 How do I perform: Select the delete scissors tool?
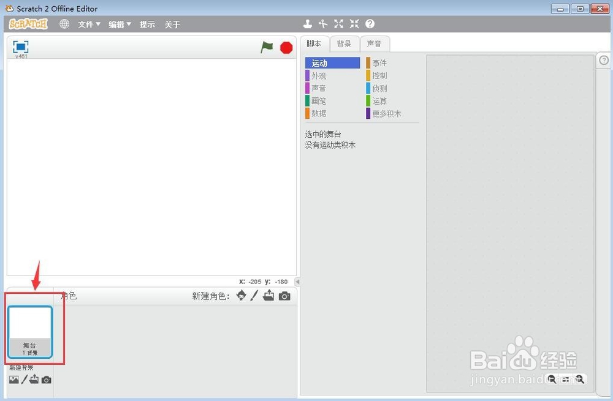point(323,24)
